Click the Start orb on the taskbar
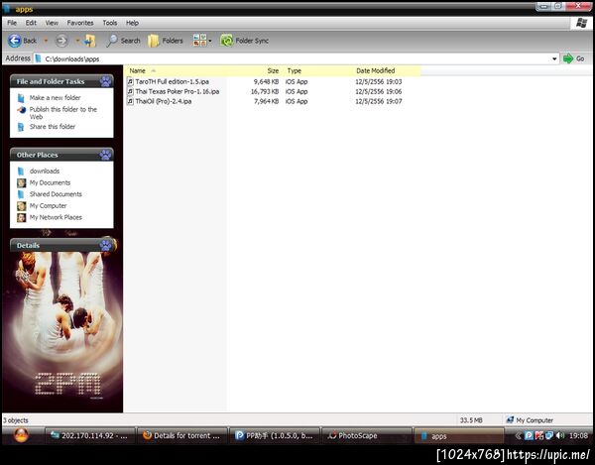595x465 pixels. [21, 435]
